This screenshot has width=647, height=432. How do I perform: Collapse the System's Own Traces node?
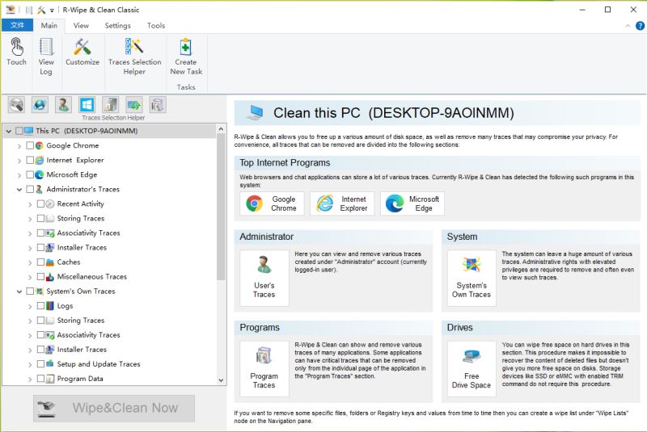click(19, 291)
